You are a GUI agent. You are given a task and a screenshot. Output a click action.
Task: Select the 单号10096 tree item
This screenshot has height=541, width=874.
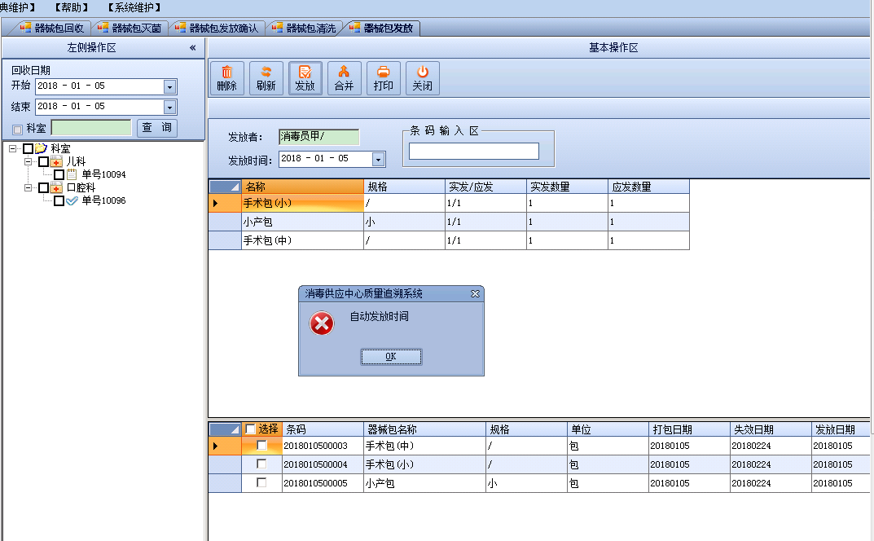(x=103, y=200)
